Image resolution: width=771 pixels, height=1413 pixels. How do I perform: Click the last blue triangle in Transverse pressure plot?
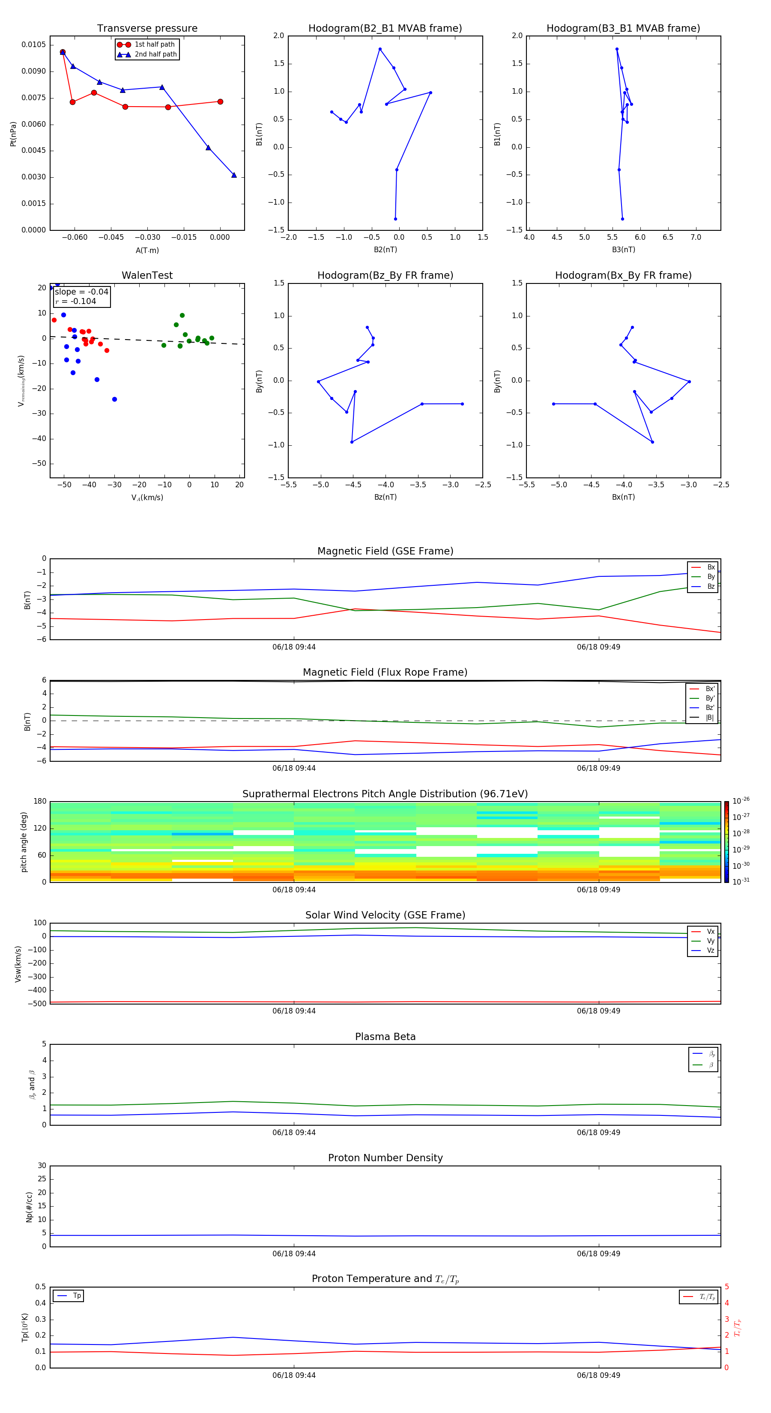tap(234, 175)
